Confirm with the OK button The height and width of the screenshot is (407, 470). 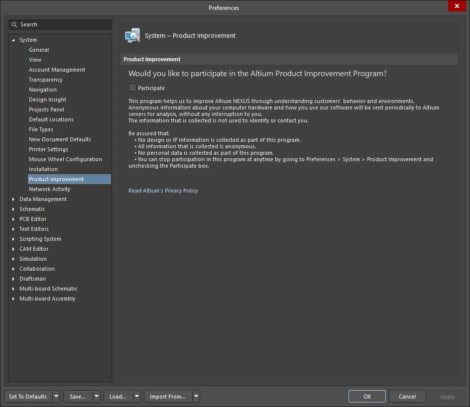(367, 396)
